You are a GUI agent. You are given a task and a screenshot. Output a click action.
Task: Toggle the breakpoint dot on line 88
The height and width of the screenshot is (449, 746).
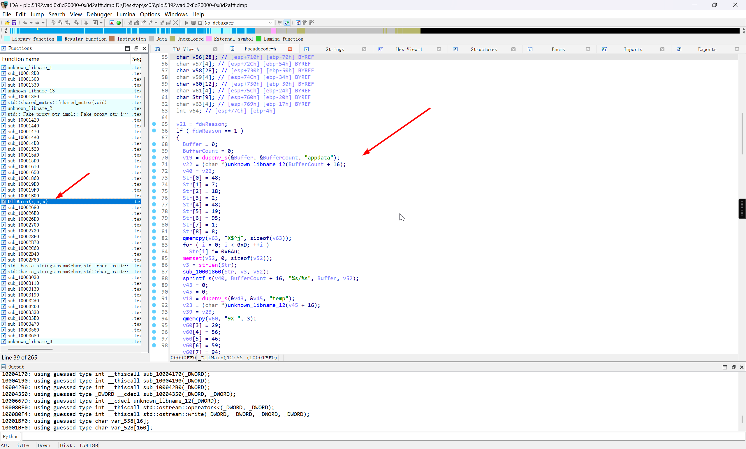(x=154, y=278)
